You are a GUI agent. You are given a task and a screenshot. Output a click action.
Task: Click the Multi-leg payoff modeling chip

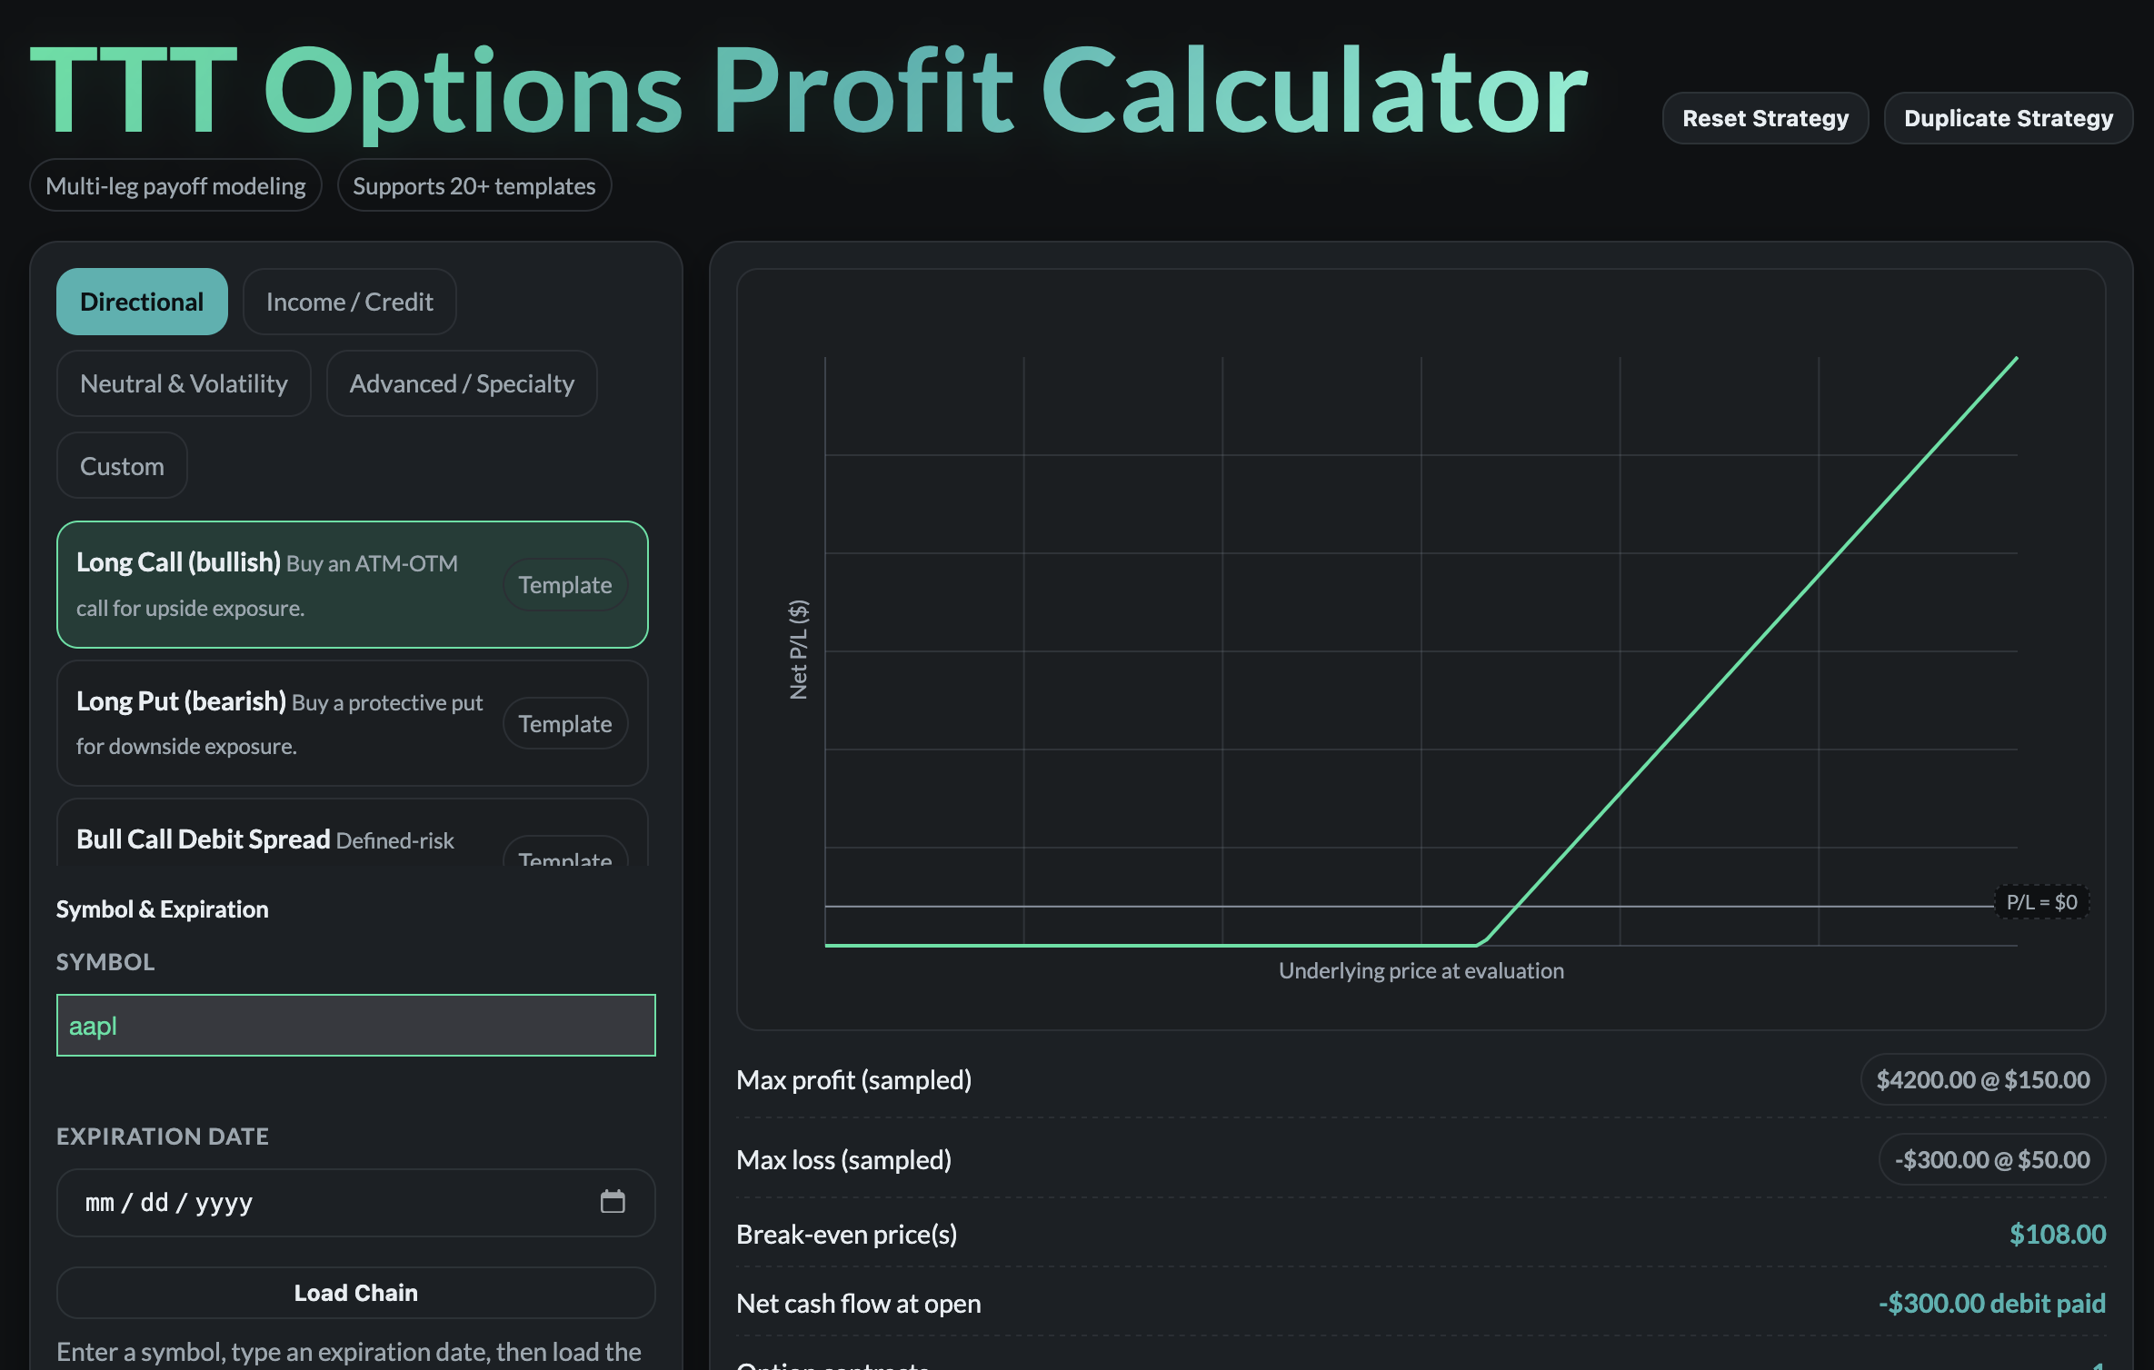coord(175,186)
